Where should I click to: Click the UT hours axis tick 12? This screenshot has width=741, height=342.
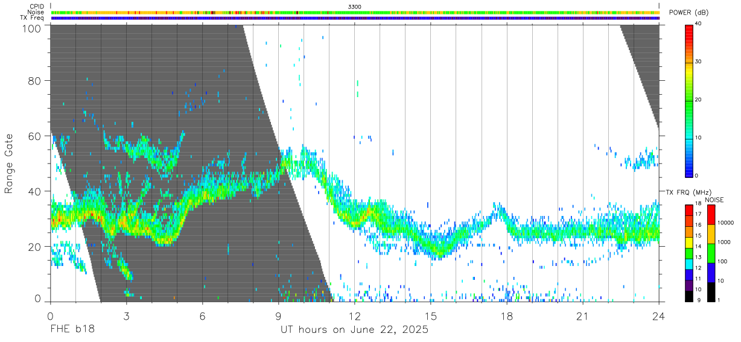pos(355,316)
